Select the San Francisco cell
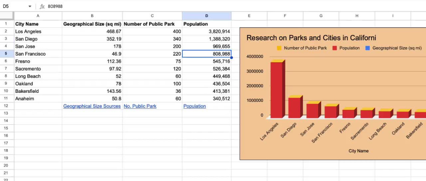This screenshot has height=181, width=426. [38, 54]
